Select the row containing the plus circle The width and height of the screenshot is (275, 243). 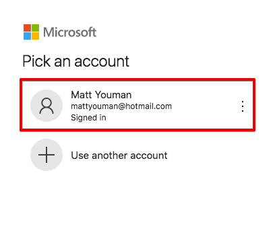click(x=137, y=155)
